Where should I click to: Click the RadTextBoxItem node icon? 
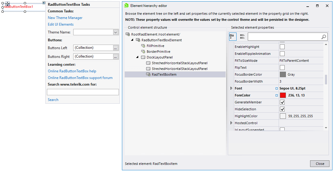click(148, 74)
